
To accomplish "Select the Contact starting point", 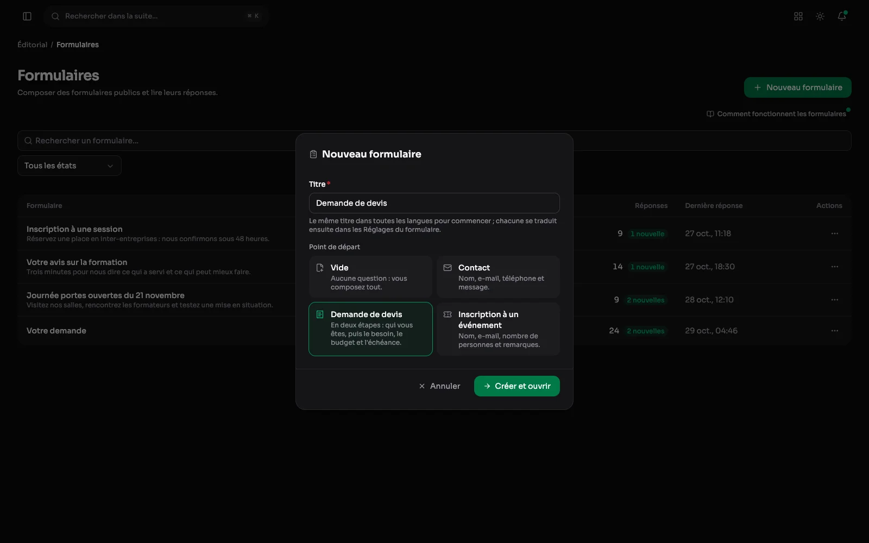I will tap(498, 277).
